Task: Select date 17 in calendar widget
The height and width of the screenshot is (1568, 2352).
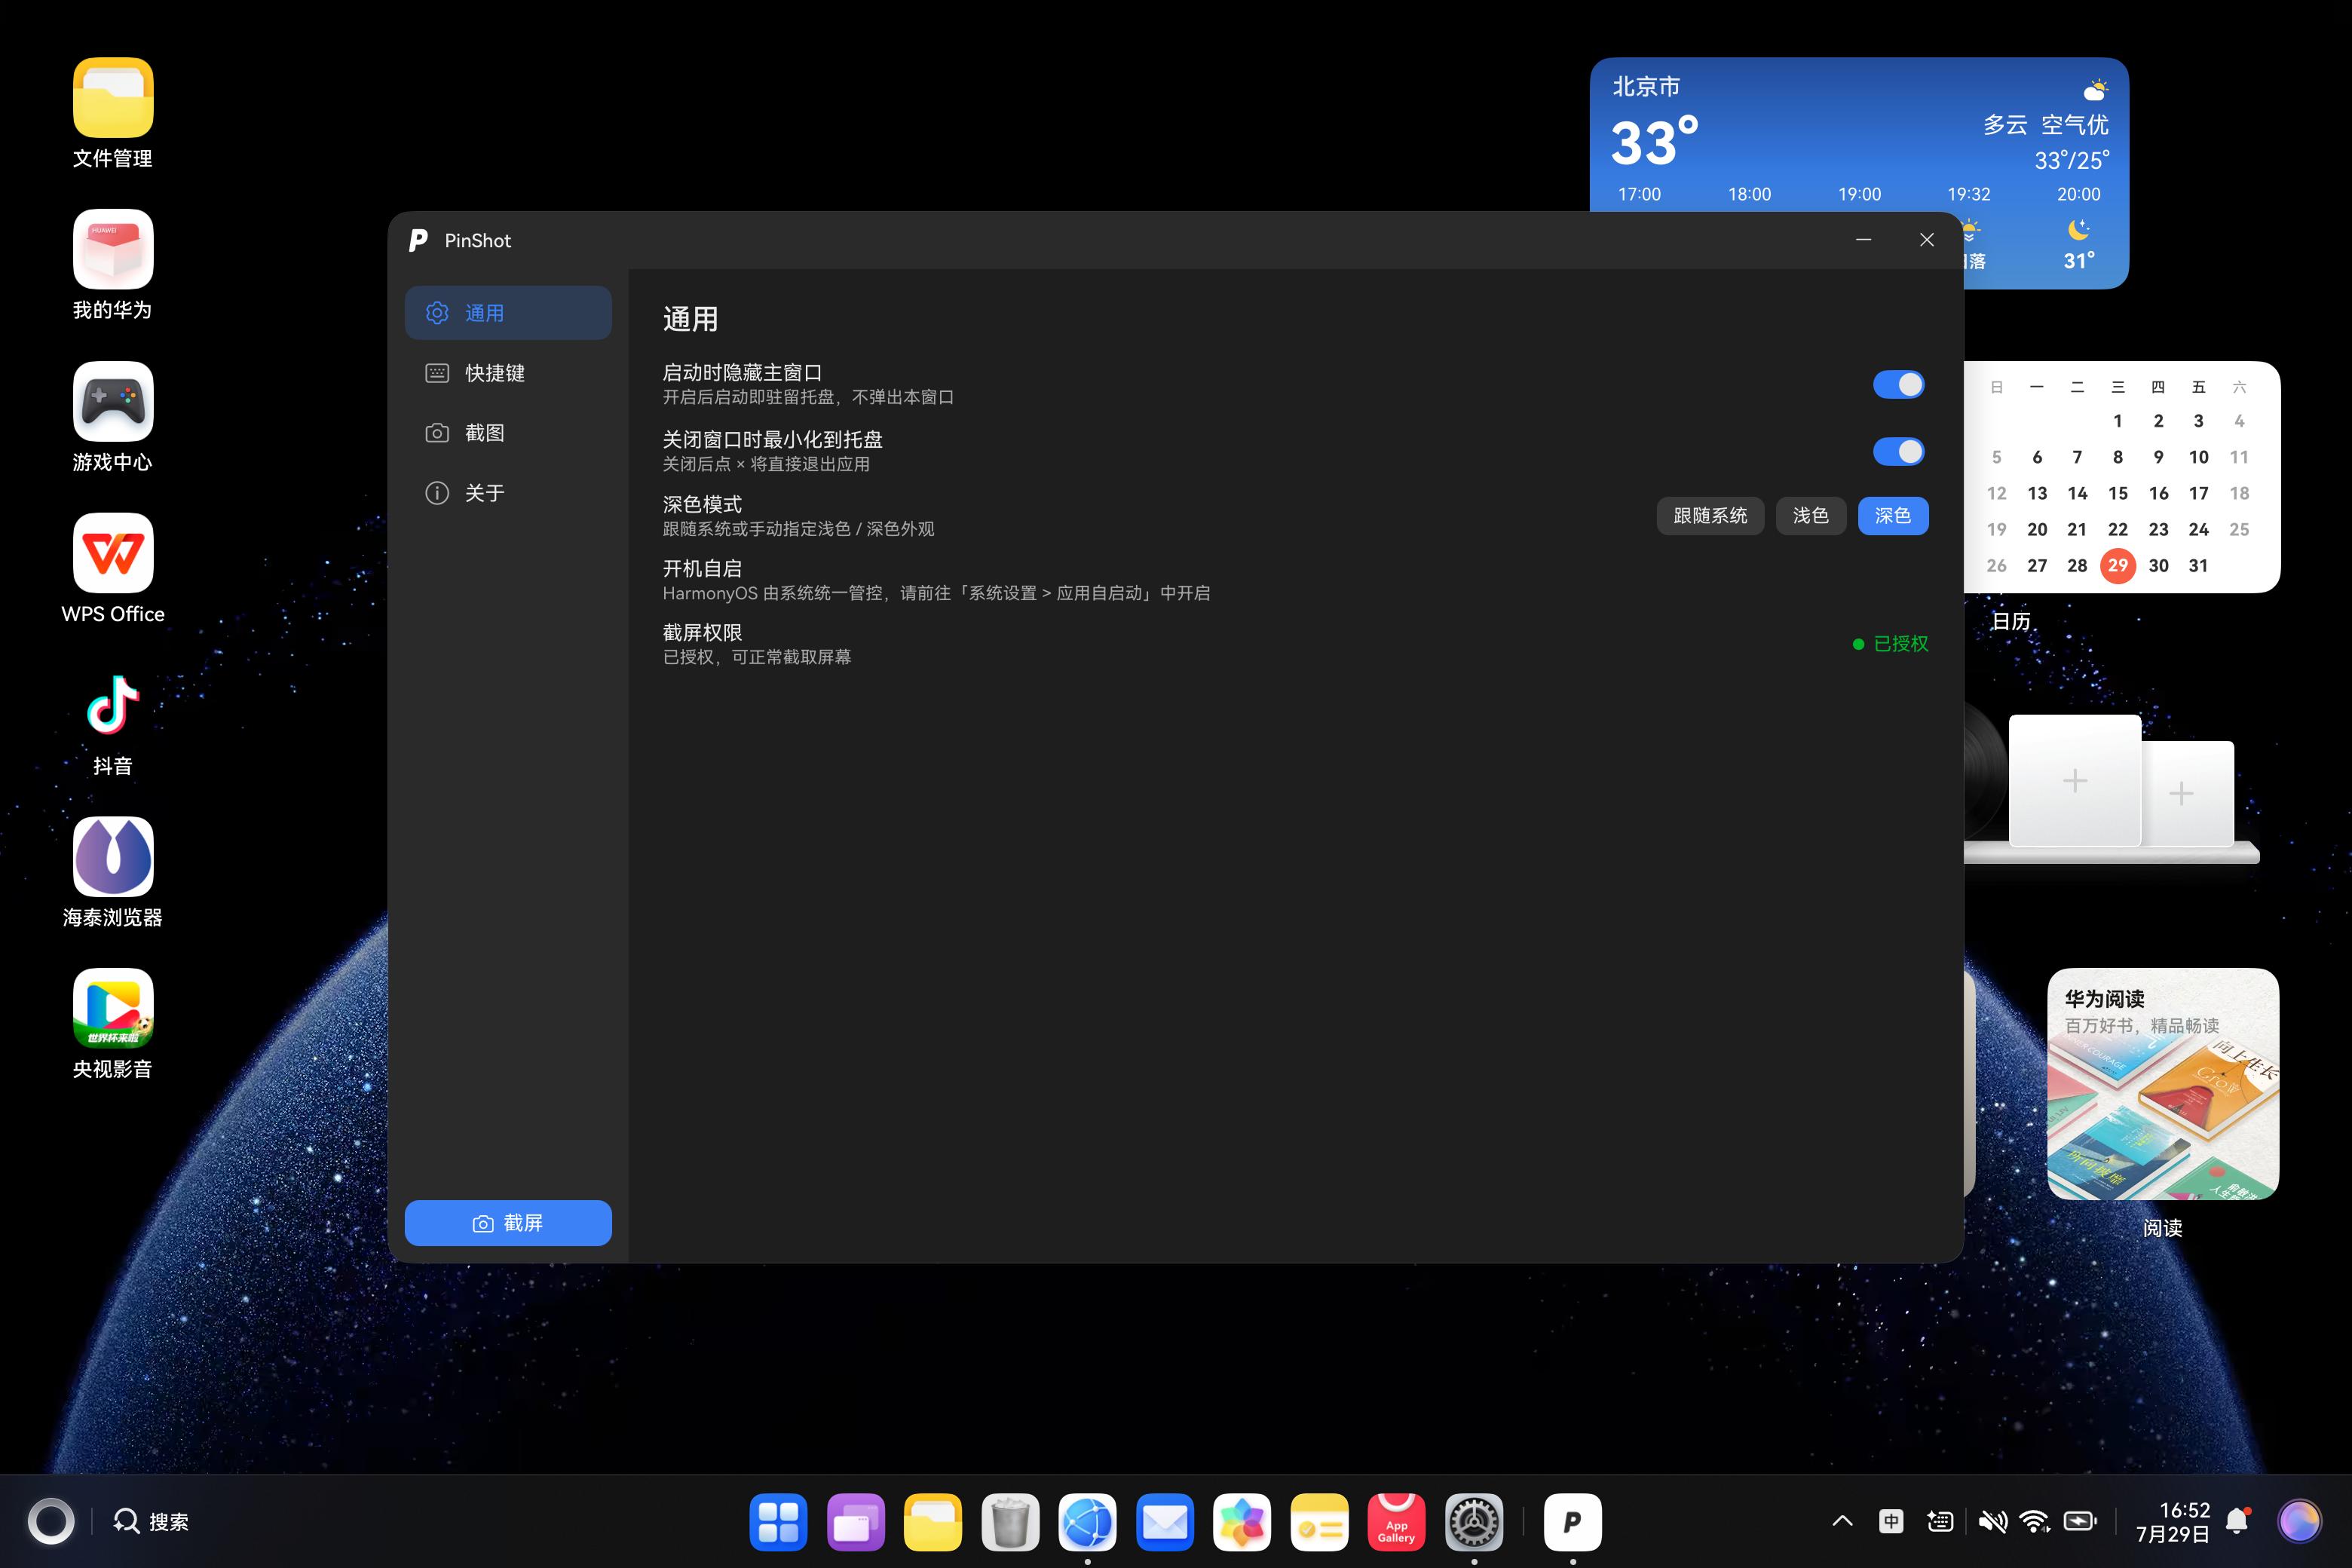Action: click(x=2198, y=493)
